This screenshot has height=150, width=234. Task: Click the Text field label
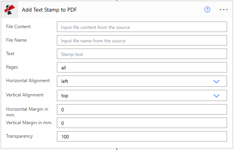point(10,54)
